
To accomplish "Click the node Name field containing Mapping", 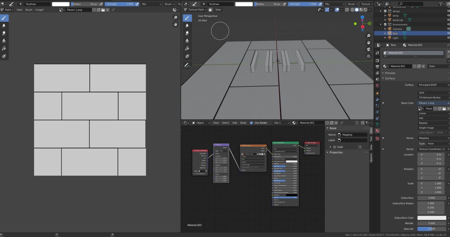I will coord(352,134).
